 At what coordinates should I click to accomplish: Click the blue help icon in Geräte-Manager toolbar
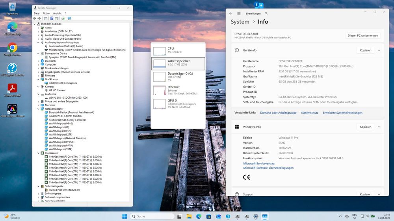click(52, 18)
